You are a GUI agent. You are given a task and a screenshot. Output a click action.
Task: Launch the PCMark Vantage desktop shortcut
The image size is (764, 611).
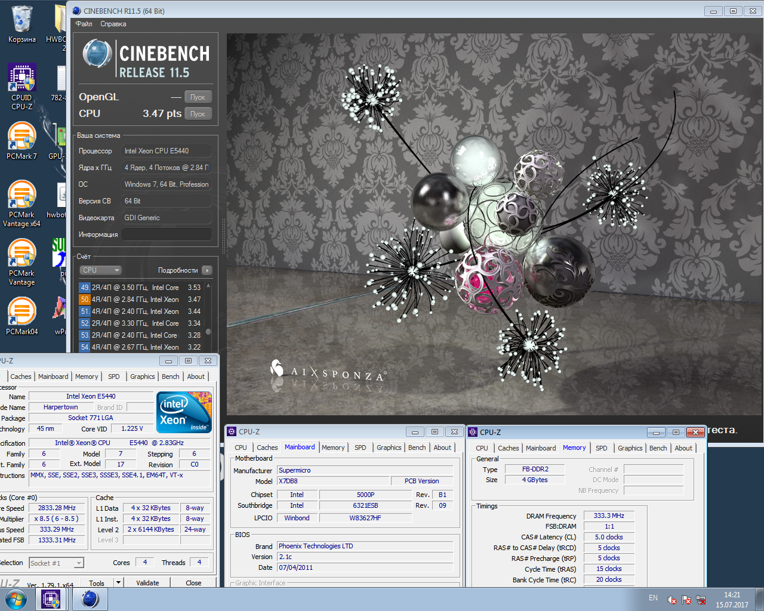pyautogui.click(x=22, y=262)
